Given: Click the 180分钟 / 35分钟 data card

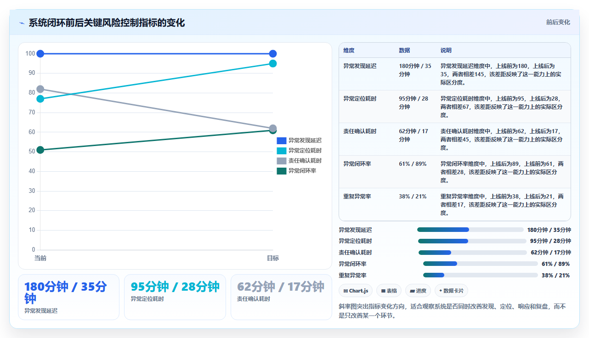Looking at the screenshot, I should [68, 297].
